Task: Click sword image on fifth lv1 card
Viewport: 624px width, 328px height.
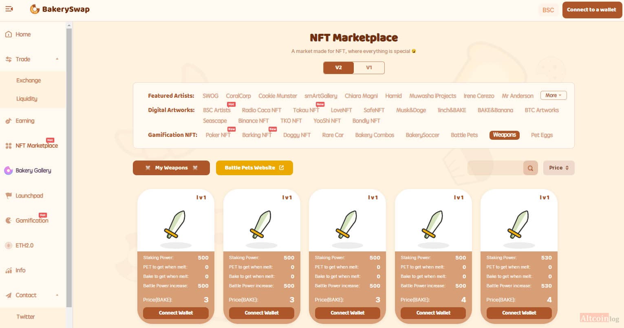Action: [519, 225]
